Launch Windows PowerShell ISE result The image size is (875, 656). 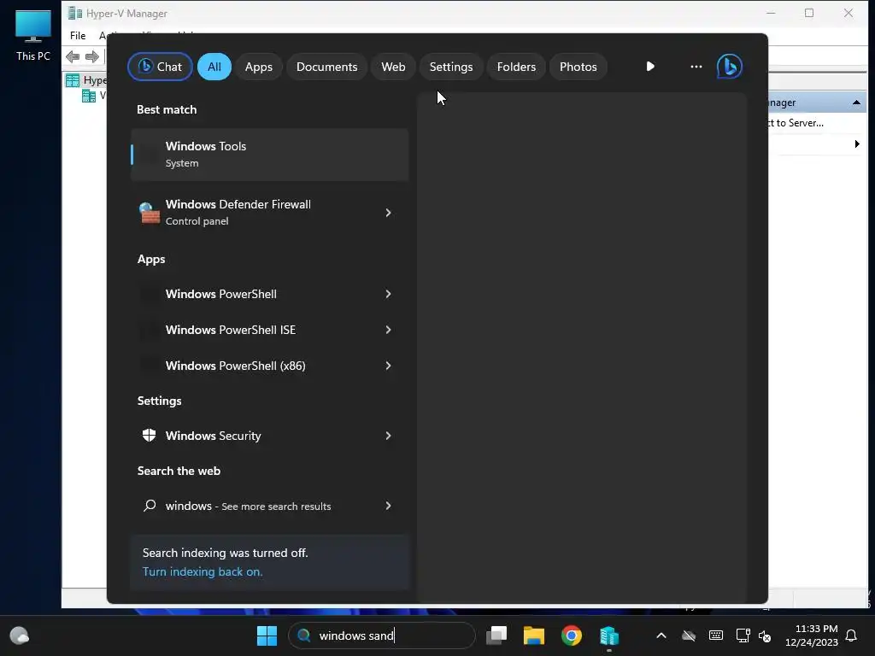[x=269, y=330]
